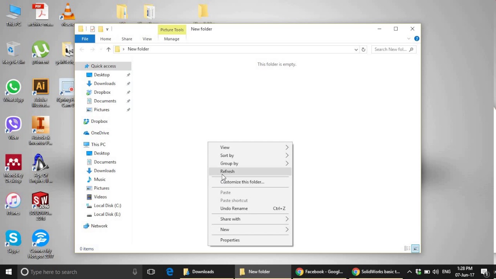Open Explorer help question mark icon
Screen dimensions: 496x279
pyautogui.click(x=417, y=39)
